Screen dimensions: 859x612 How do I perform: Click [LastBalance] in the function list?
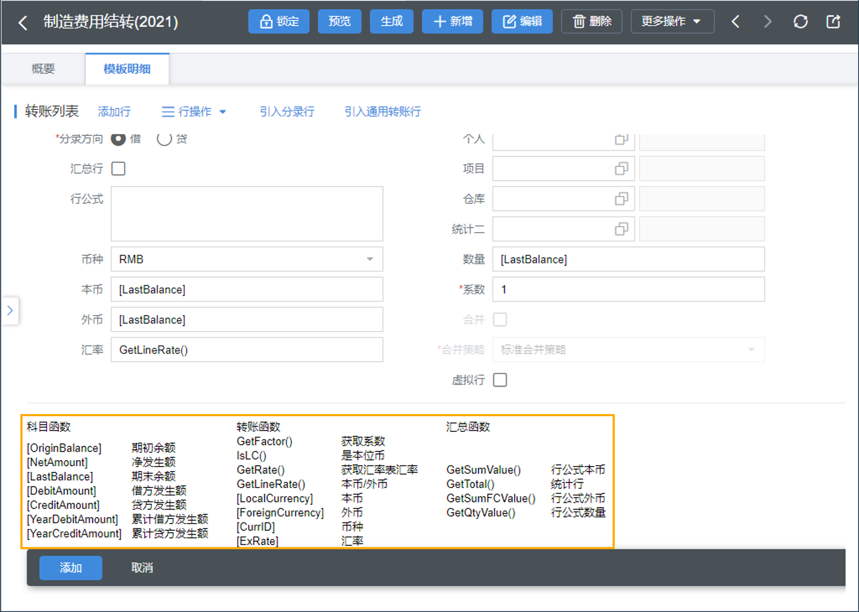[x=60, y=476]
